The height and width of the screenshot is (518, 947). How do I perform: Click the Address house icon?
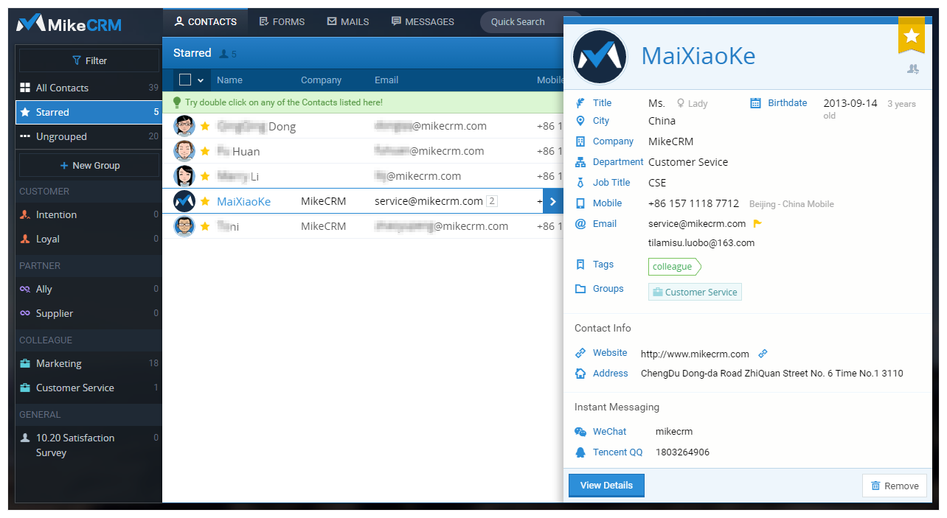(580, 374)
